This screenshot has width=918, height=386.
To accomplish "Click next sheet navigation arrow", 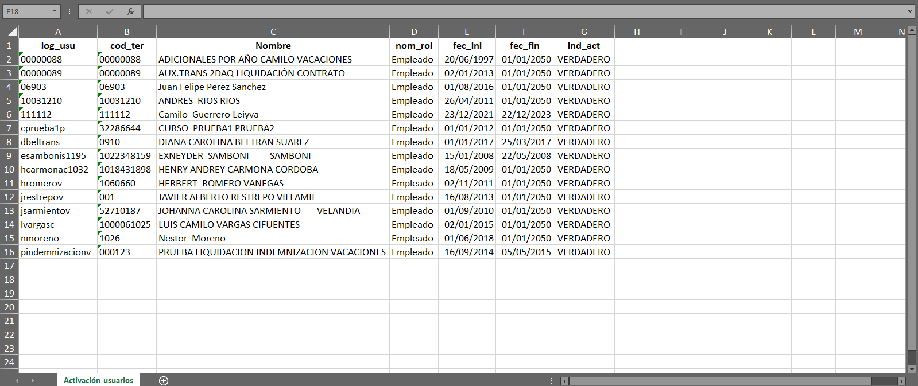I will coord(33,380).
